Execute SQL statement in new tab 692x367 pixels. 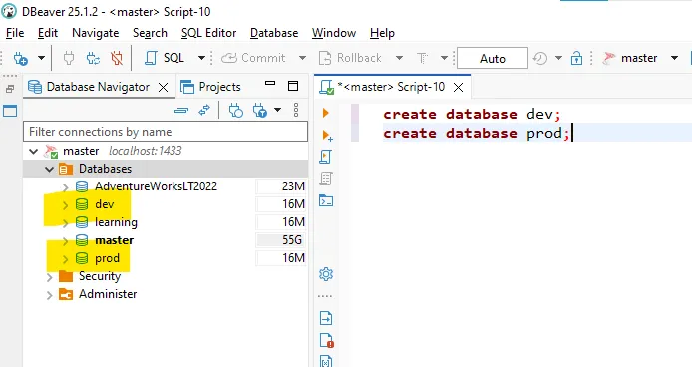click(327, 136)
